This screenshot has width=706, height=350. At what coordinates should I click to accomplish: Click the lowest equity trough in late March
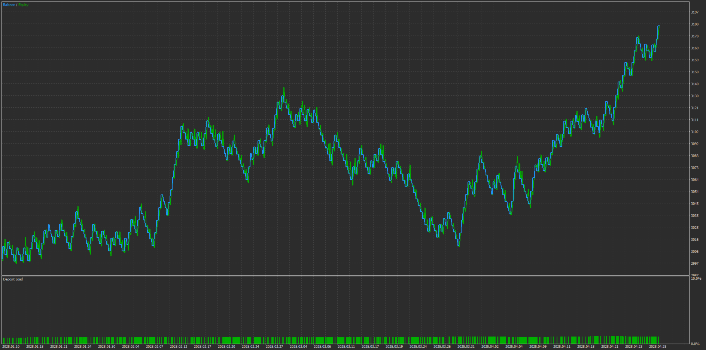(x=459, y=245)
